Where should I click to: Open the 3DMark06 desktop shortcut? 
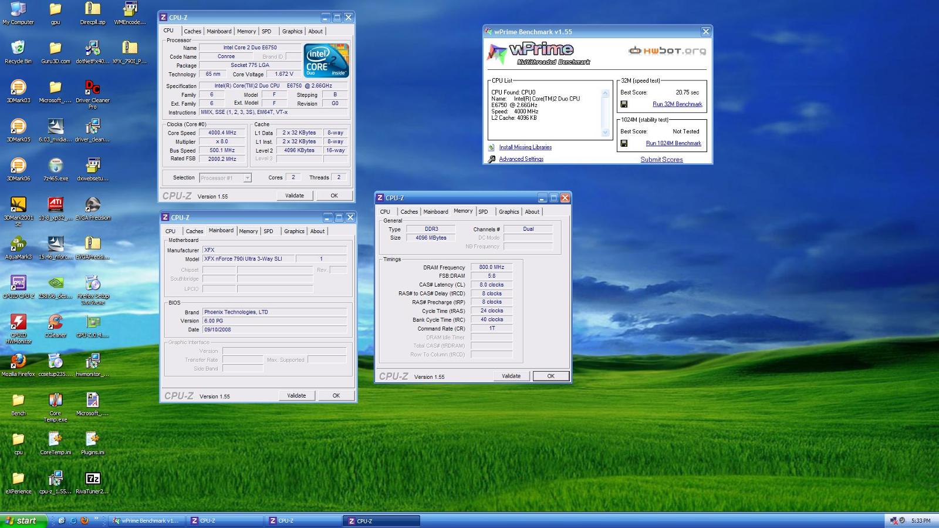[18, 170]
